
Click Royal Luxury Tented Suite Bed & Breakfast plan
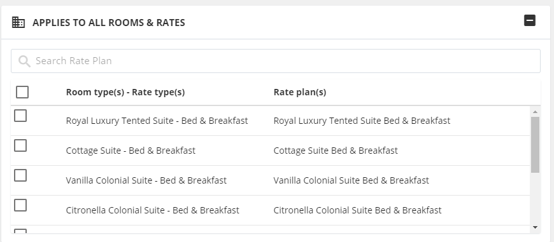362,121
